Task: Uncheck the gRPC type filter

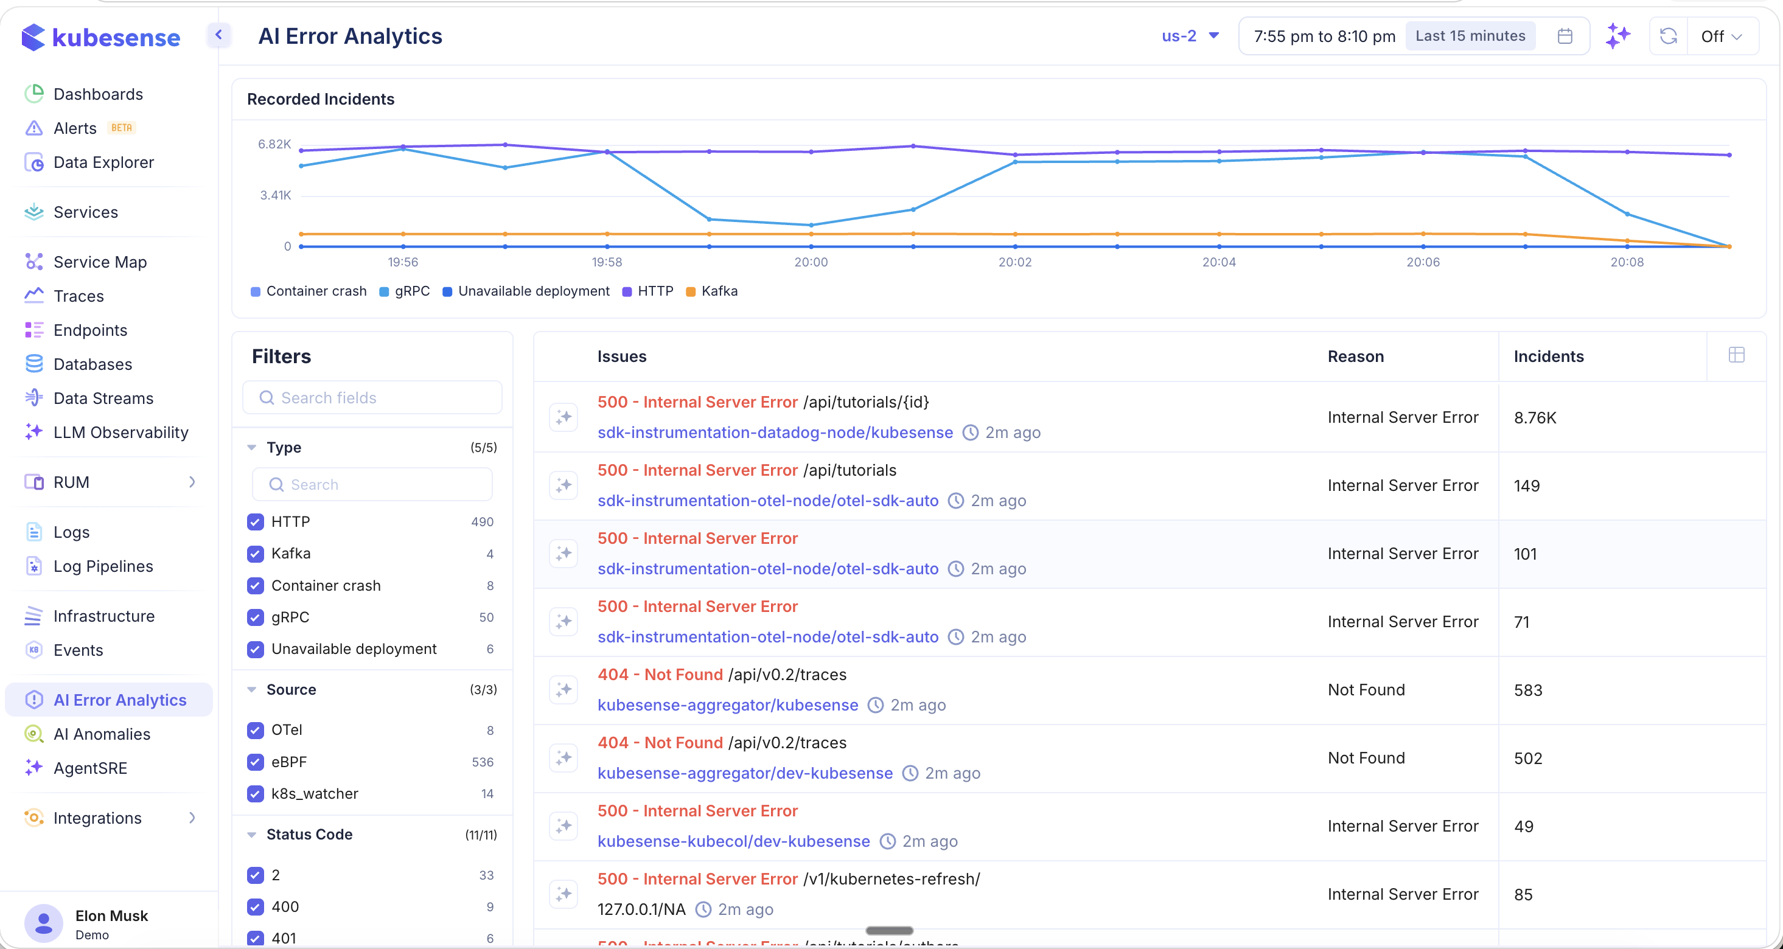Action: point(256,617)
